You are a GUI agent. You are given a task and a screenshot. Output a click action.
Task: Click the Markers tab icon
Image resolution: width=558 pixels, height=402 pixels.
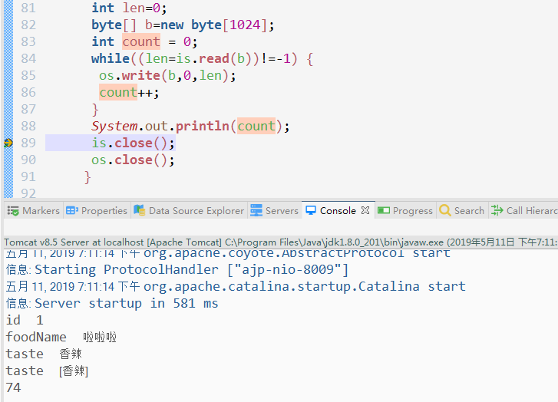(13, 211)
